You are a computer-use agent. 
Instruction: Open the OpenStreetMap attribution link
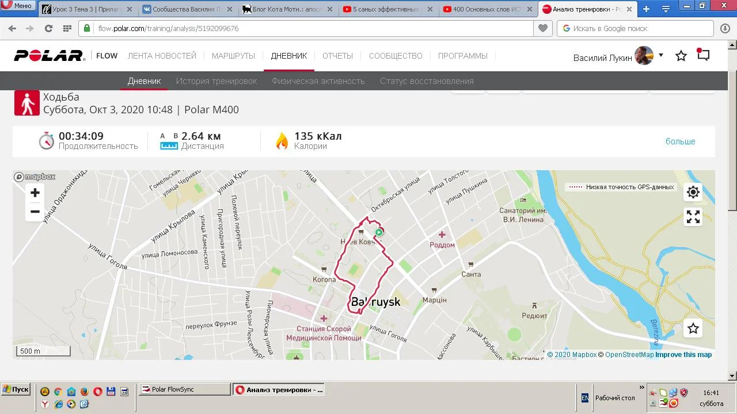625,355
